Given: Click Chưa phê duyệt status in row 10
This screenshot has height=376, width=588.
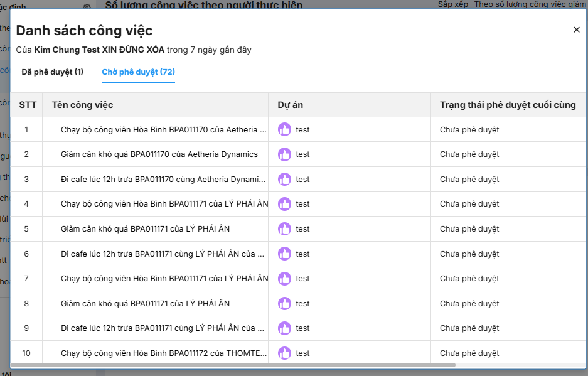Looking at the screenshot, I should (469, 353).
